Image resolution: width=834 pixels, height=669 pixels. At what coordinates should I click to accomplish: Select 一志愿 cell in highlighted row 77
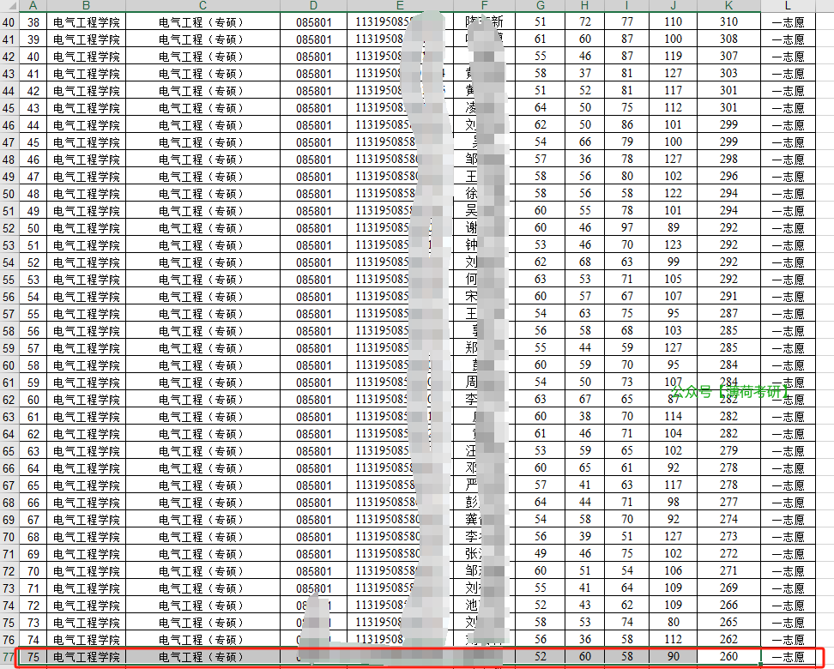click(x=788, y=656)
